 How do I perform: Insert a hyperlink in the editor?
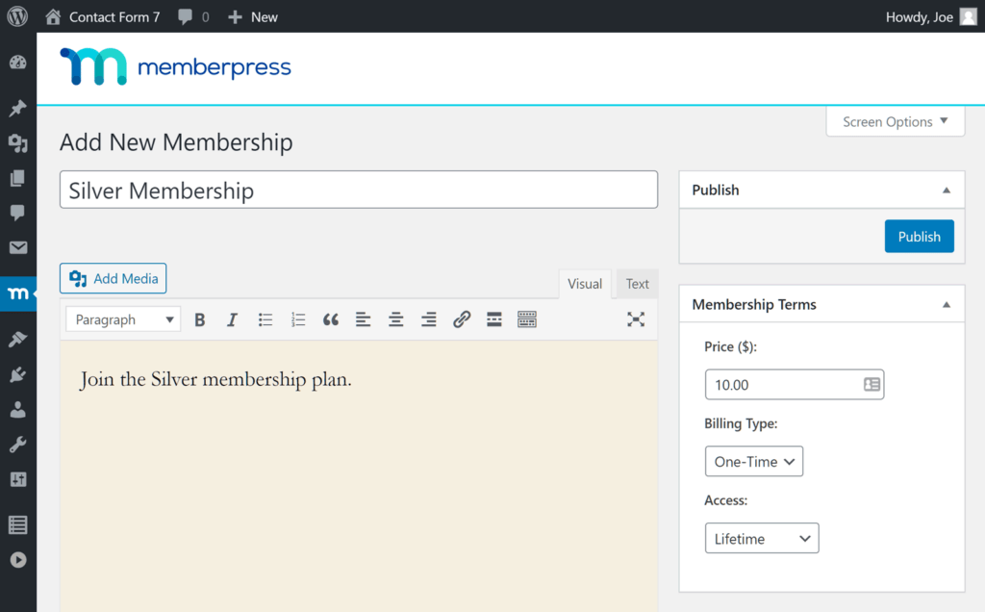[461, 319]
